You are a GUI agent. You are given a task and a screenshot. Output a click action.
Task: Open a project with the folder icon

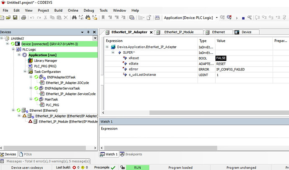(x=8, y=17)
